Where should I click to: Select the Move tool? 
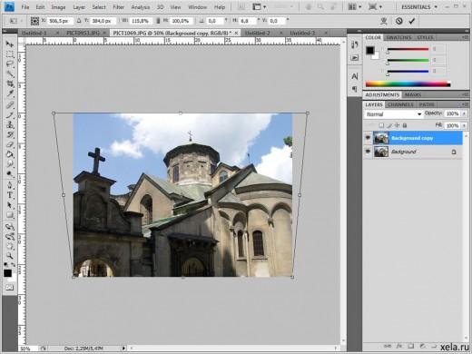(10, 44)
